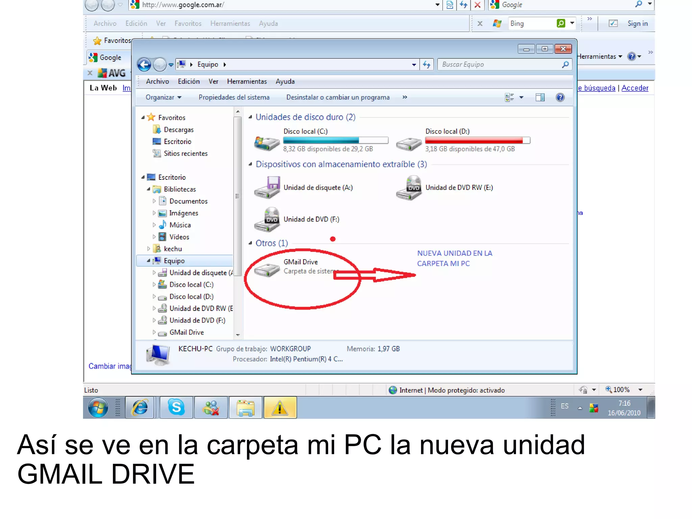Refresh the Equipo address bar
This screenshot has width=692, height=519.
pyautogui.click(x=427, y=64)
